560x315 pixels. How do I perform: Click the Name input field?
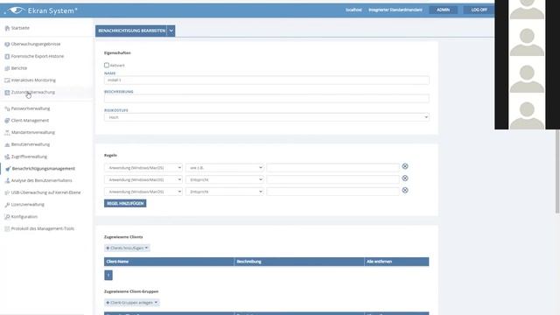266,80
